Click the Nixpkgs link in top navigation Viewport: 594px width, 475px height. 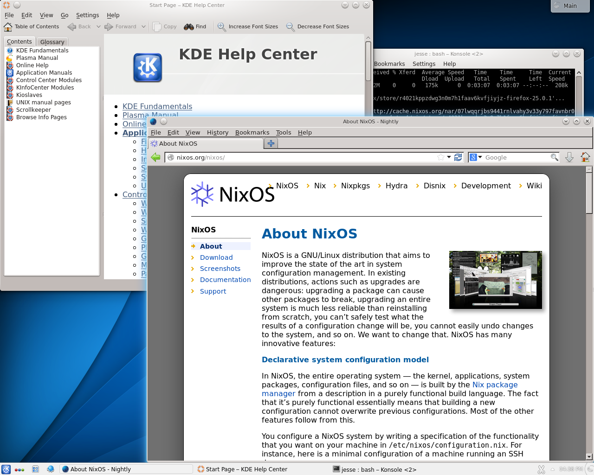[x=355, y=186]
